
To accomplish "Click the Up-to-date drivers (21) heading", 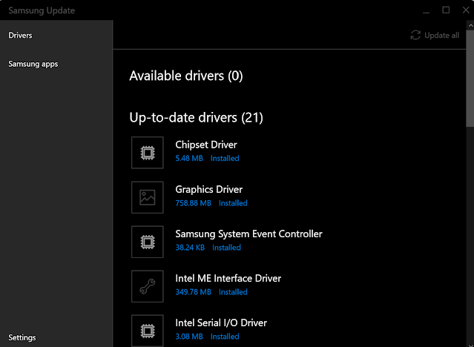I will 196,118.
